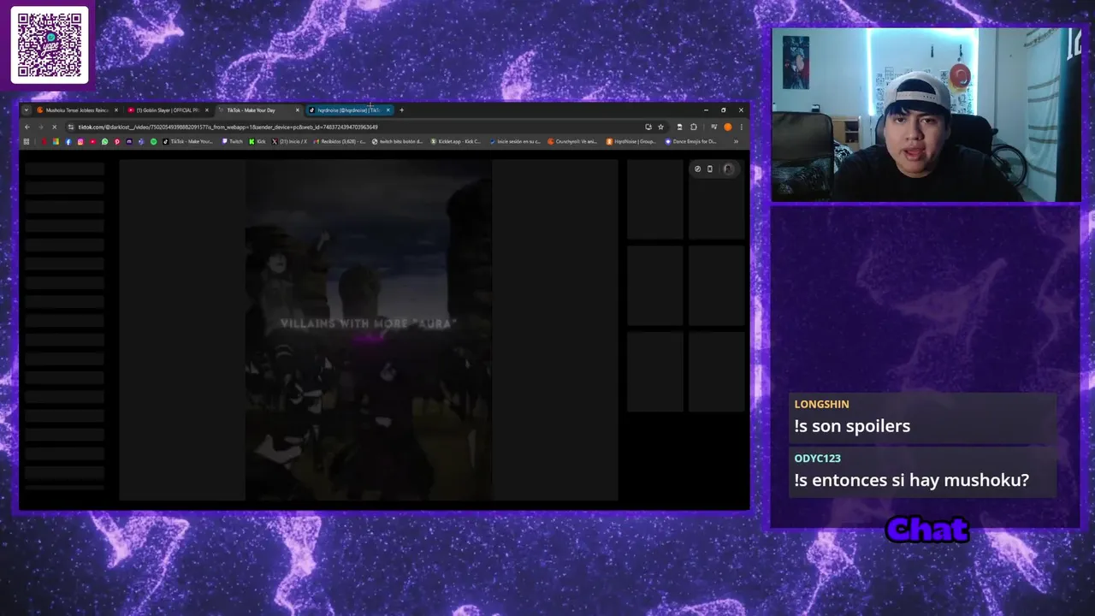Go forward to the next page

pos(40,127)
